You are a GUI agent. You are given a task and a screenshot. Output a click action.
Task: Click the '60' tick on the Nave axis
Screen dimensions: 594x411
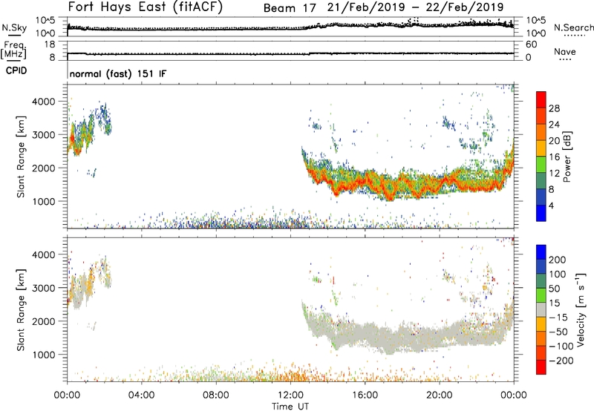(x=531, y=45)
